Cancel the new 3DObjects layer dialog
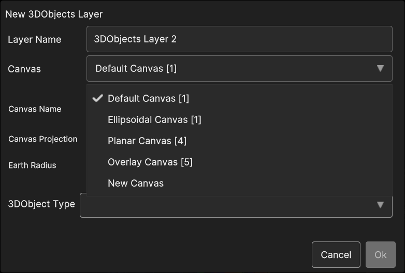This screenshot has width=405, height=273. click(x=336, y=255)
